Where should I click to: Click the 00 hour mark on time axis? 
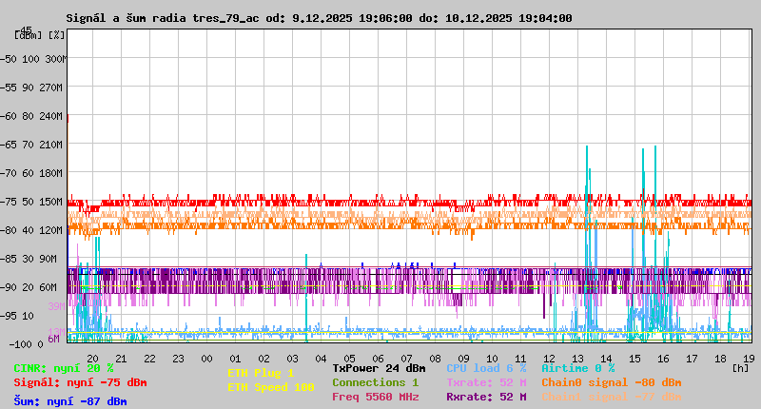coord(206,359)
